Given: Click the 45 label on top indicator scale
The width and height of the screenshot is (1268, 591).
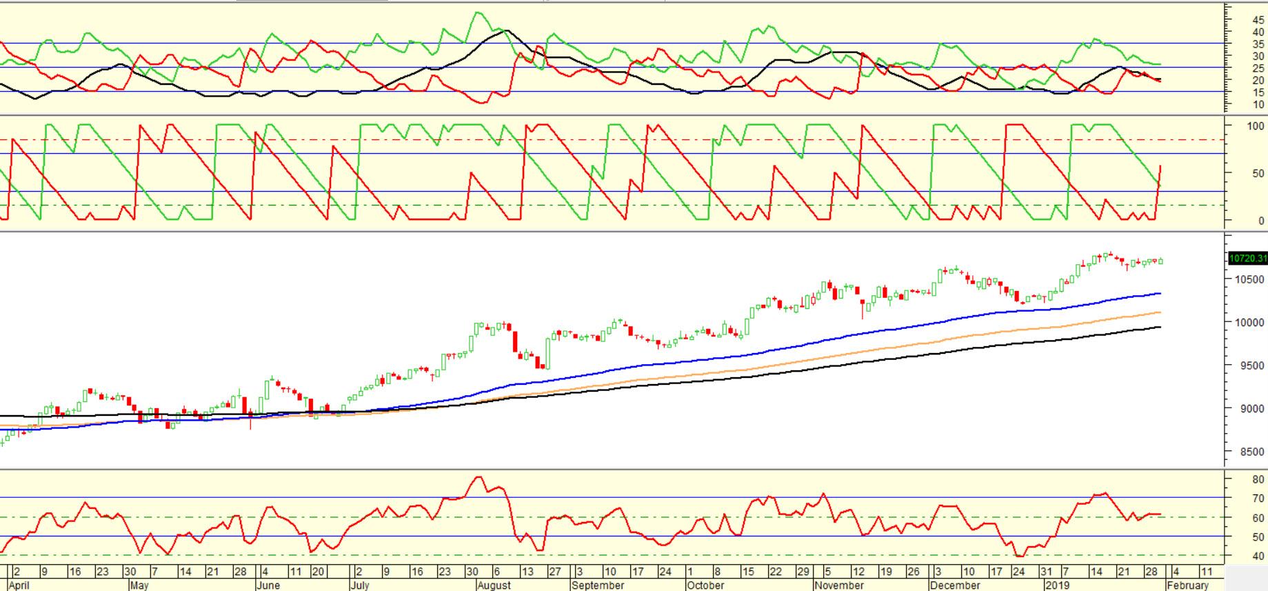Looking at the screenshot, I should tap(1258, 21).
